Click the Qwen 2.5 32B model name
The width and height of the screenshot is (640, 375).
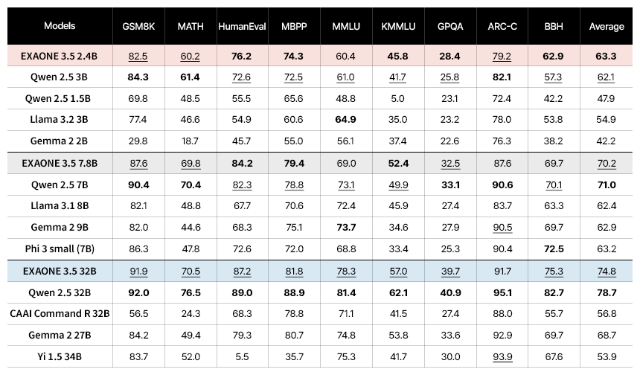click(60, 292)
